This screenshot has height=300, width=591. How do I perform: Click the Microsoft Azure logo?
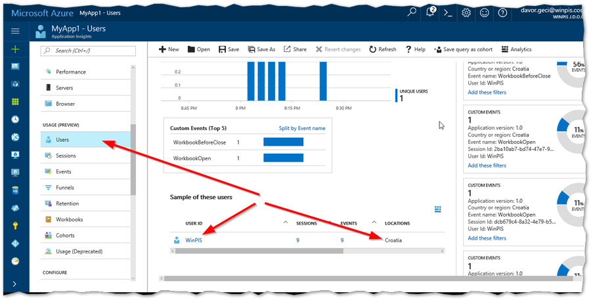click(42, 13)
